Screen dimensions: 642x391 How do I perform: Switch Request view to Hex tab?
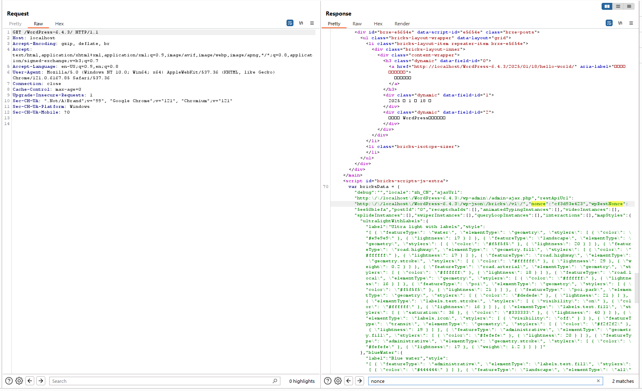point(59,24)
